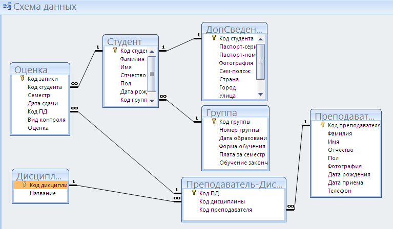This screenshot has height=229, width=393.
Task: Select the ДопСведен... table title bar
Action: (234, 29)
